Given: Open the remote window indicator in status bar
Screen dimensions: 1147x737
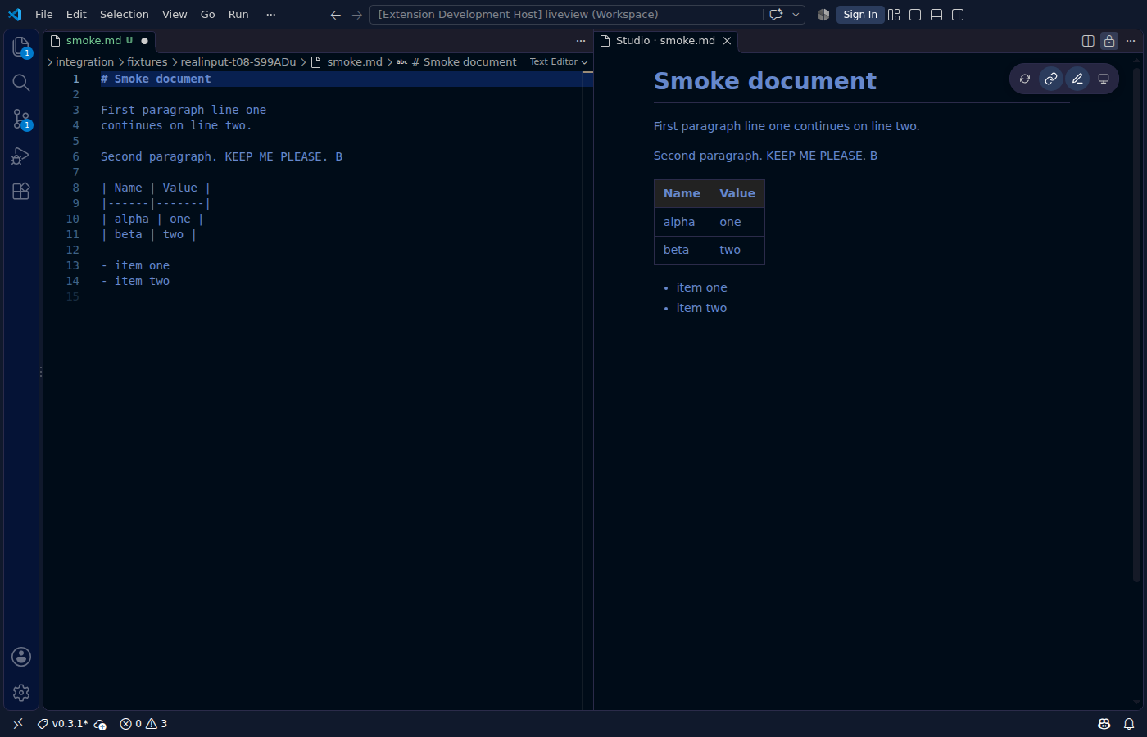Looking at the screenshot, I should pyautogui.click(x=18, y=724).
